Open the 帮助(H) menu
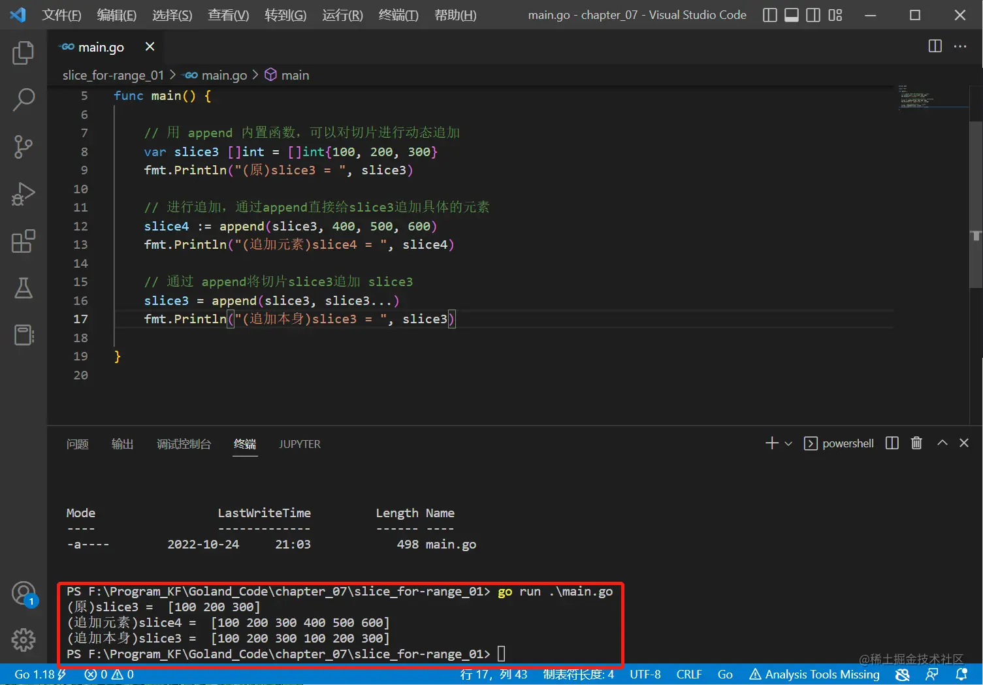Screen dimensions: 983x685 pos(455,15)
